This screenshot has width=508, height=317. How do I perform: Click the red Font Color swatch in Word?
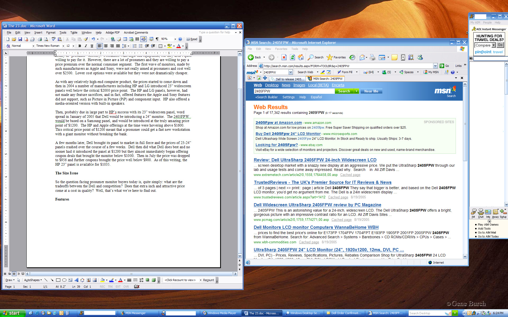[x=179, y=46]
